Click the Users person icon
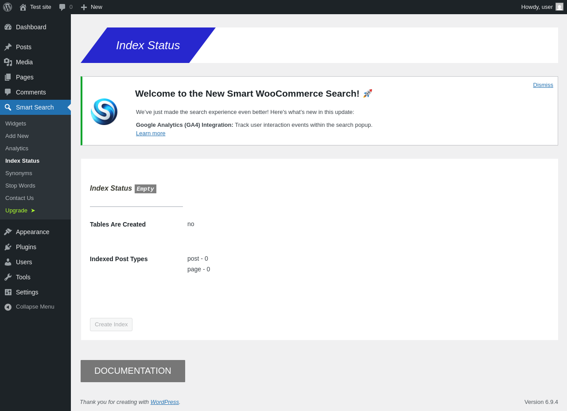 point(8,262)
